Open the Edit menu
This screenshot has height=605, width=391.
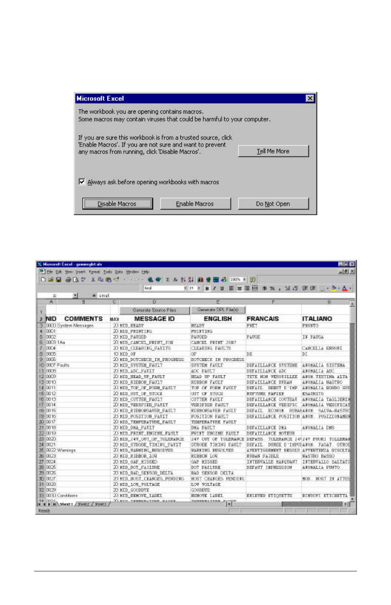(x=59, y=272)
